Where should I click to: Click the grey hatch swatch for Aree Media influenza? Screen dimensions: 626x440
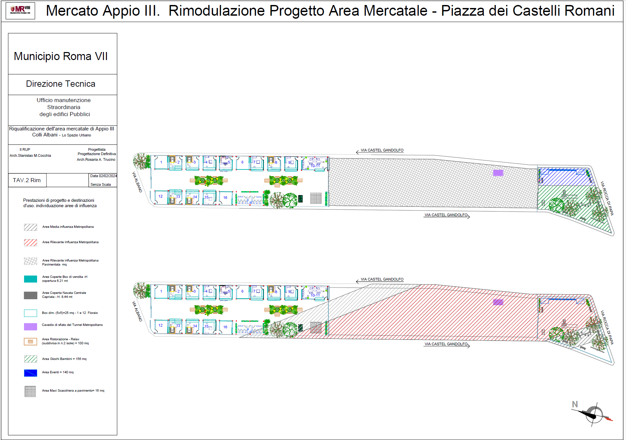[x=30, y=228]
